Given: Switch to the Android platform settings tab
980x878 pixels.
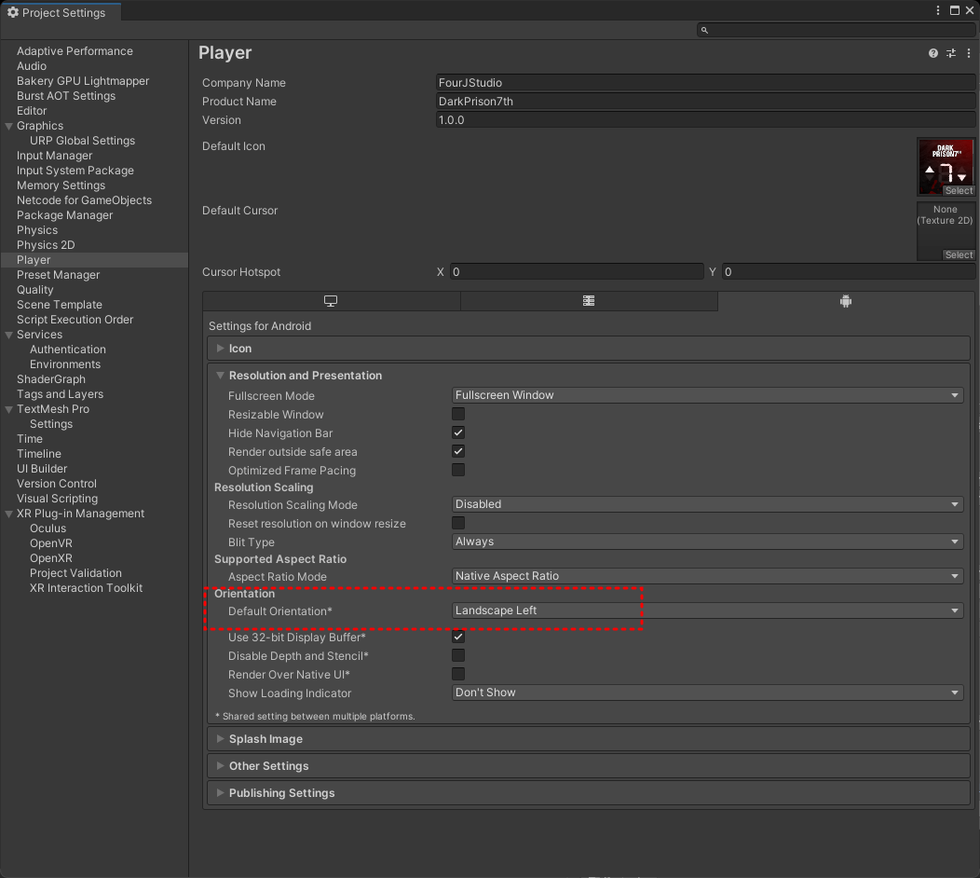Looking at the screenshot, I should [x=846, y=301].
